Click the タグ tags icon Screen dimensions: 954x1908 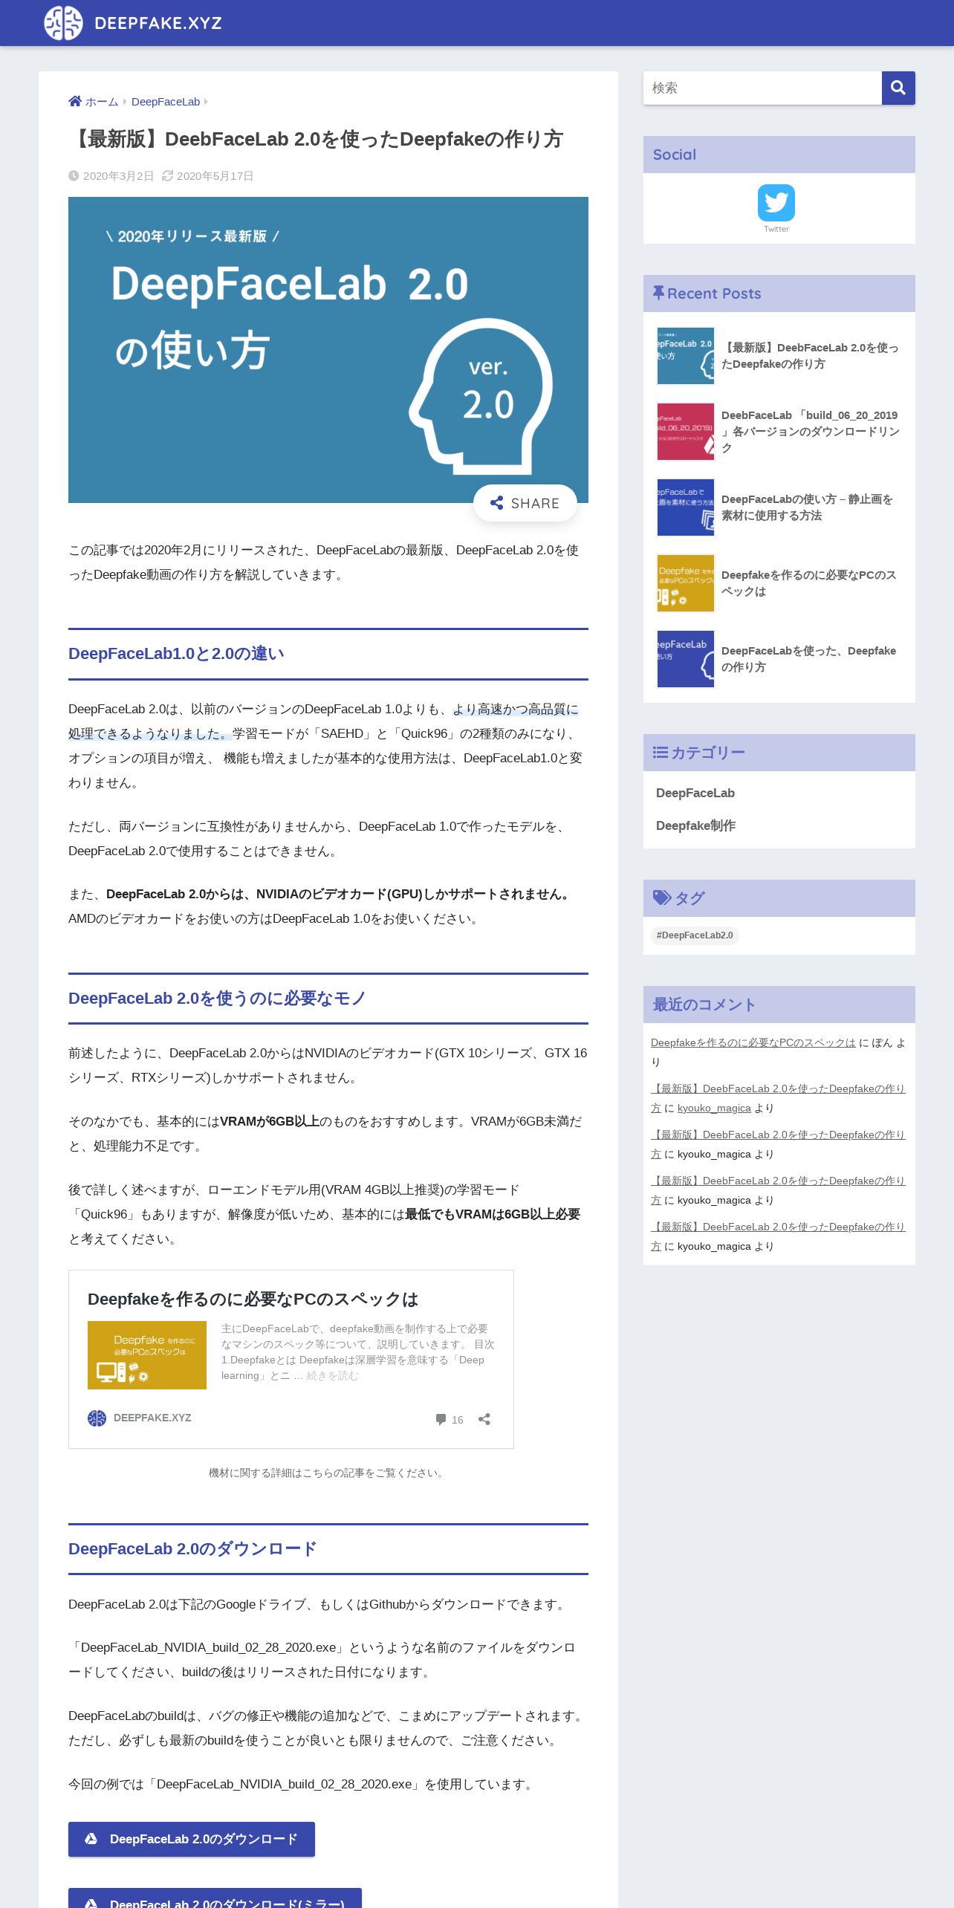point(661,898)
